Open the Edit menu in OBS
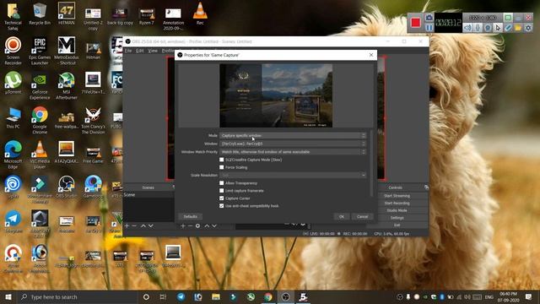The image size is (540, 304). point(139,51)
